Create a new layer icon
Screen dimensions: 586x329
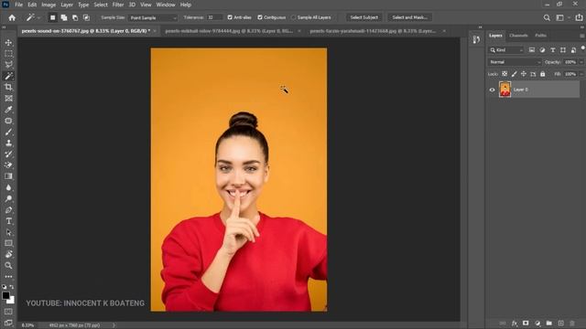pos(560,323)
